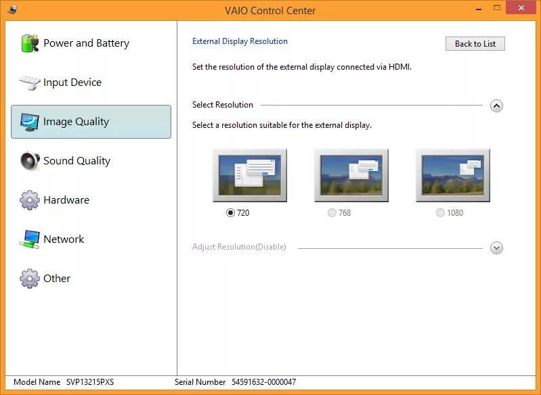Click the Sound Quality speaker icon
The width and height of the screenshot is (541, 395).
coord(30,161)
